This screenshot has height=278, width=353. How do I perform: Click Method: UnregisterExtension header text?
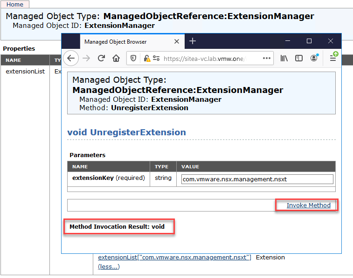pos(134,108)
